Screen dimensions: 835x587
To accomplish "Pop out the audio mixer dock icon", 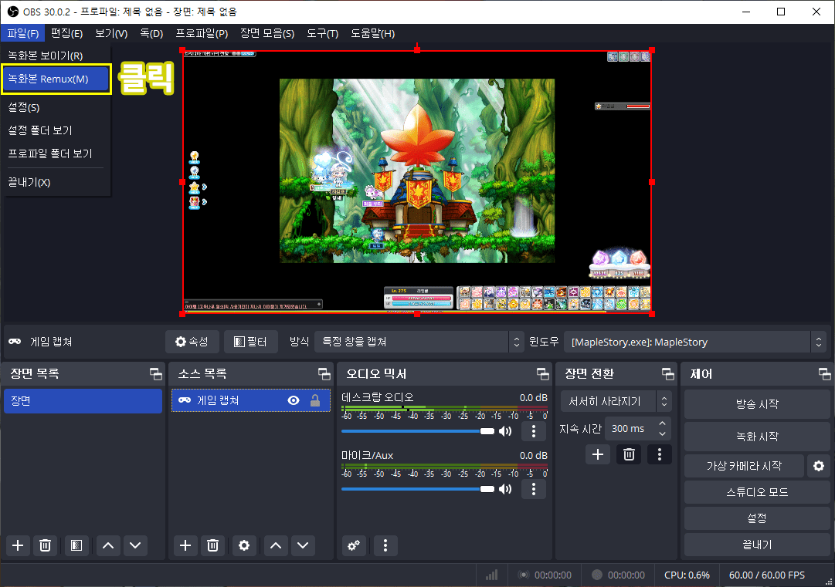I will pos(543,374).
